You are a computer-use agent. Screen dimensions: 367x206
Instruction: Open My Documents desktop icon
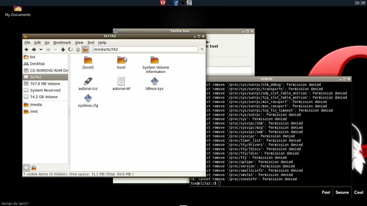click(18, 11)
